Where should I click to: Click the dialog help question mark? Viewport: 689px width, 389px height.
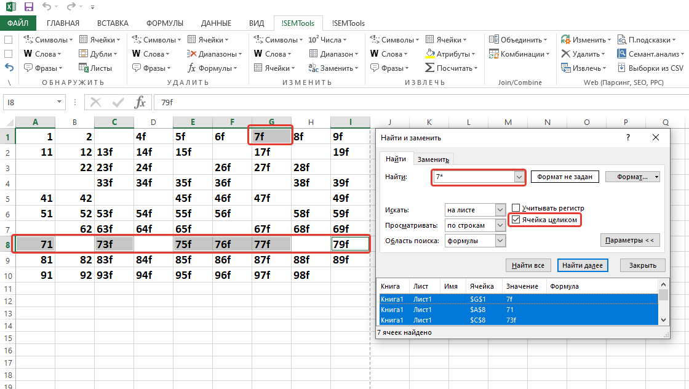point(628,138)
